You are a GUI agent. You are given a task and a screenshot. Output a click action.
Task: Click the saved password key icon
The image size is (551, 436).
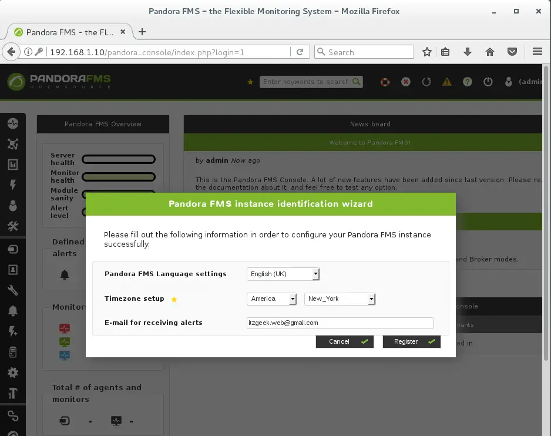(x=39, y=52)
